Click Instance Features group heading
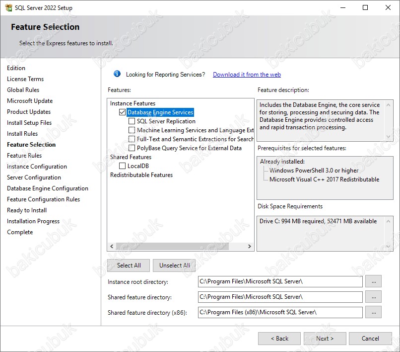This screenshot has height=352, width=400. click(133, 103)
